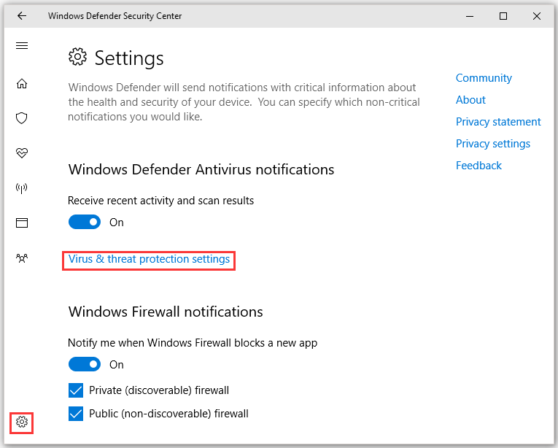
Task: Click 'Receive recent activity and scan results' label
Action: click(x=161, y=201)
